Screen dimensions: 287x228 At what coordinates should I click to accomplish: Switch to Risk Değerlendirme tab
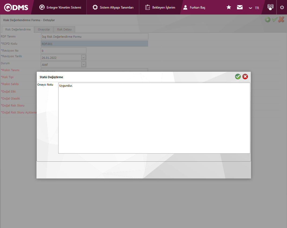click(18, 29)
